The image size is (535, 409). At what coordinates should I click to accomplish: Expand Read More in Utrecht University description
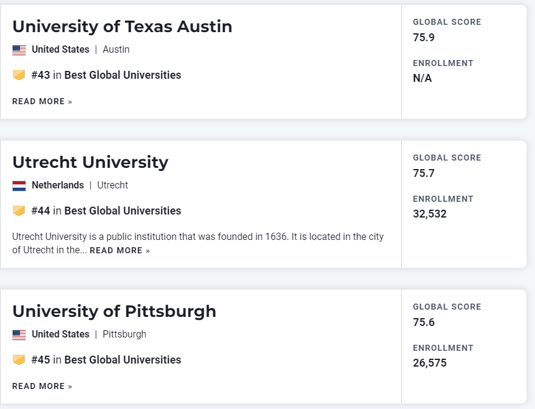119,251
